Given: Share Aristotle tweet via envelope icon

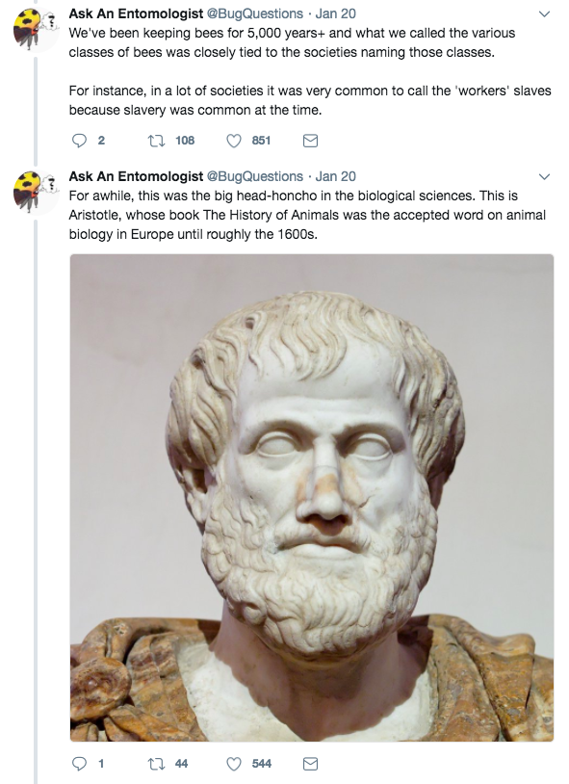Looking at the screenshot, I should click(311, 764).
